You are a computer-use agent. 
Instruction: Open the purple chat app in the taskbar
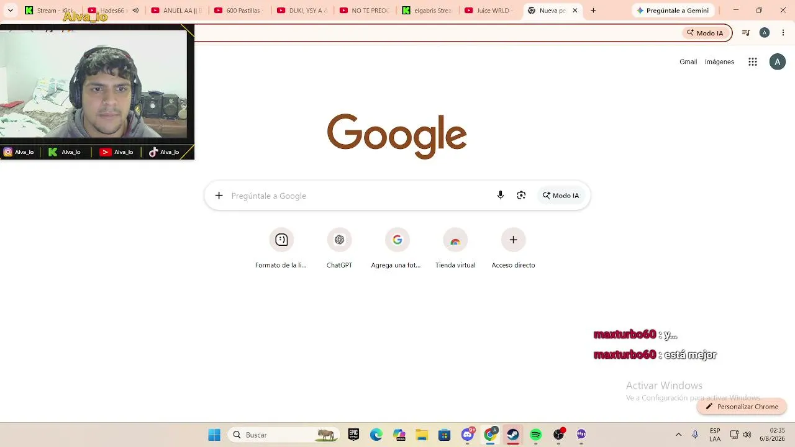(x=581, y=435)
